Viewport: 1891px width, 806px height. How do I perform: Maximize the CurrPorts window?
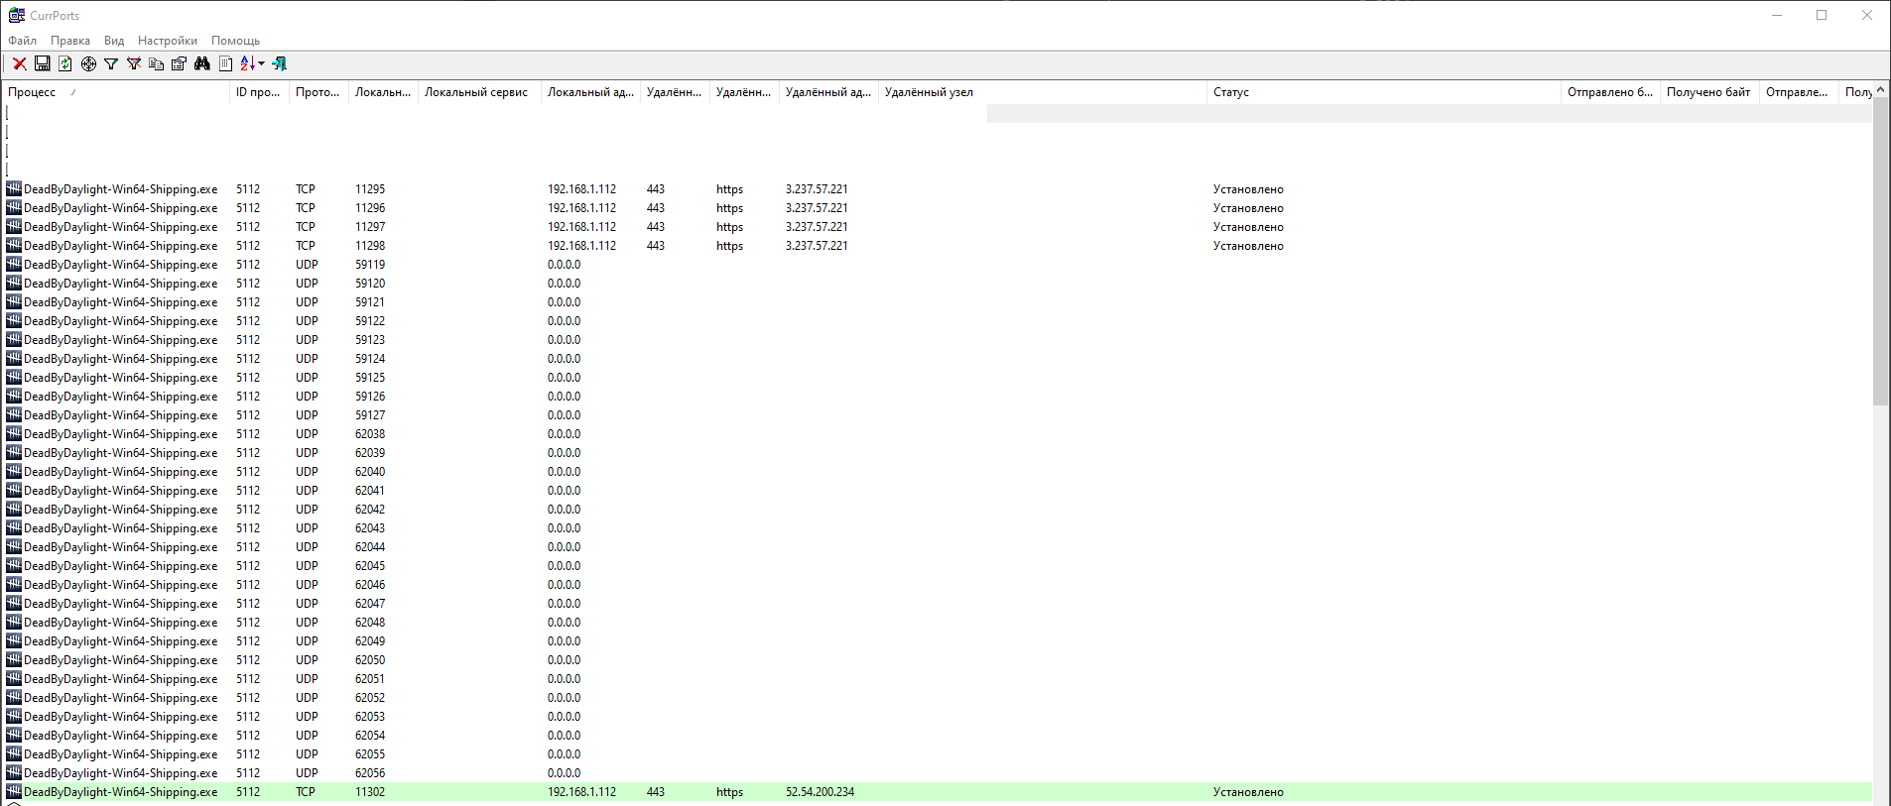click(x=1822, y=15)
